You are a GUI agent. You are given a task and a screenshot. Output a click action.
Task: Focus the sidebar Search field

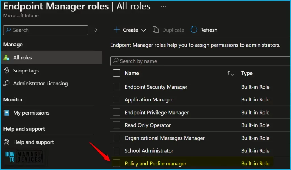coord(45,30)
